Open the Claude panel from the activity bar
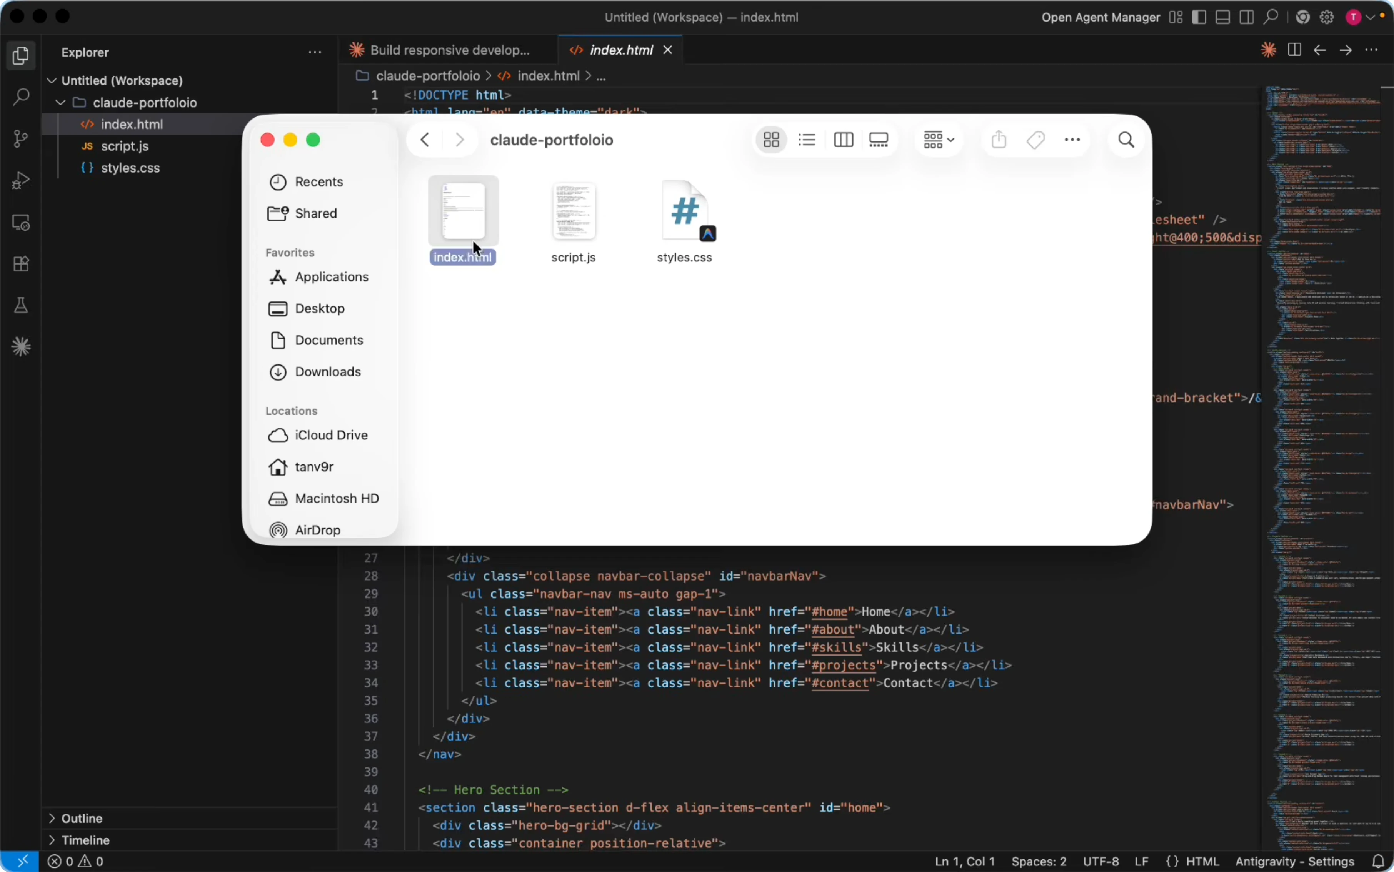1394x872 pixels. click(21, 347)
